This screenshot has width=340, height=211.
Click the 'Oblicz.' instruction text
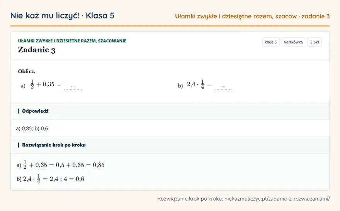pyautogui.click(x=27, y=71)
